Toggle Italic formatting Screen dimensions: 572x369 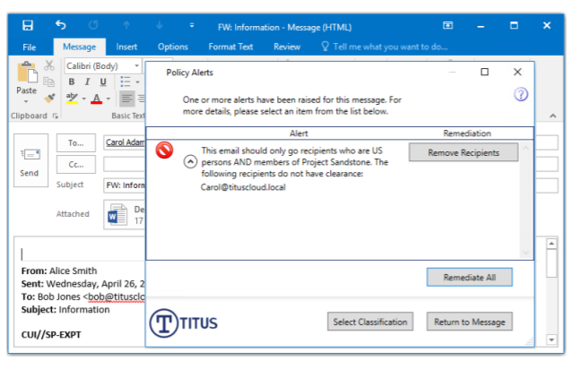click(x=87, y=82)
